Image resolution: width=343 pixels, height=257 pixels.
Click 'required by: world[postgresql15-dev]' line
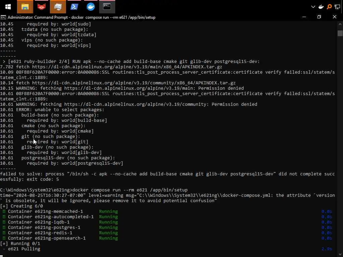click(75, 163)
